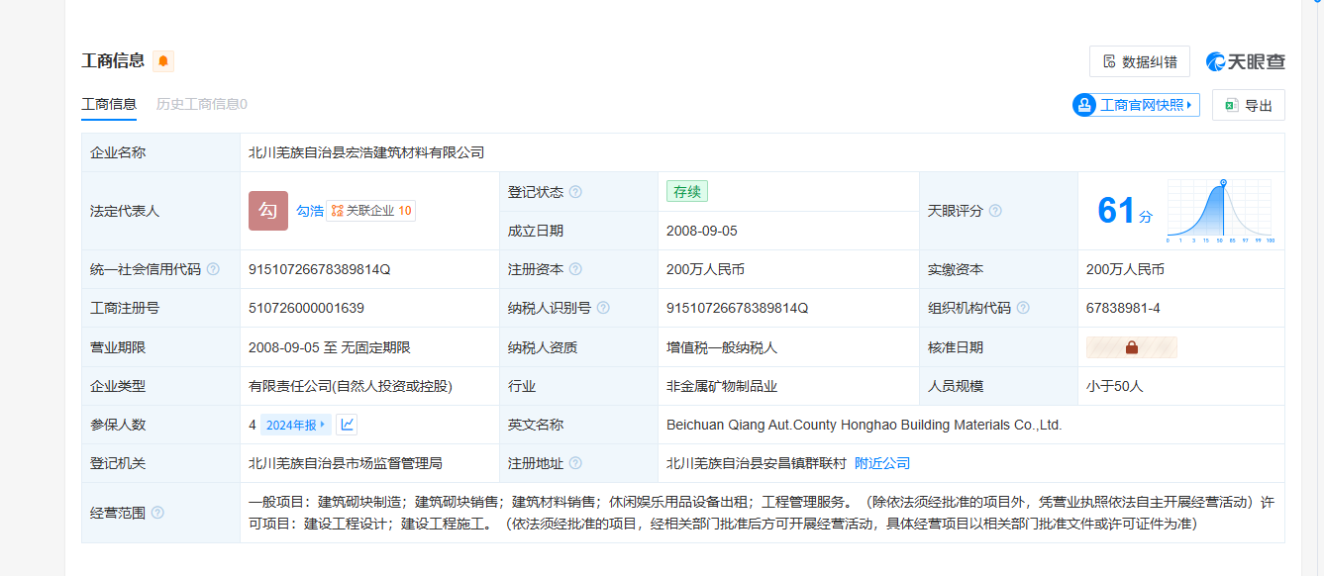
Task: Expand the 2024年报 year selector
Action: coord(296,425)
